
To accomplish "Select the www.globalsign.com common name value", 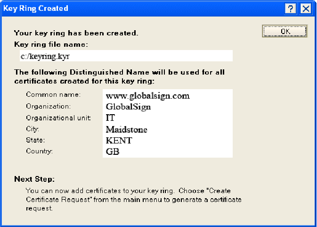I will (x=148, y=96).
